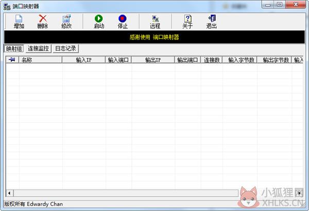Viewport: 309px width, 211px height.
Task: Open the 关于 (About) help icon
Action: click(187, 22)
